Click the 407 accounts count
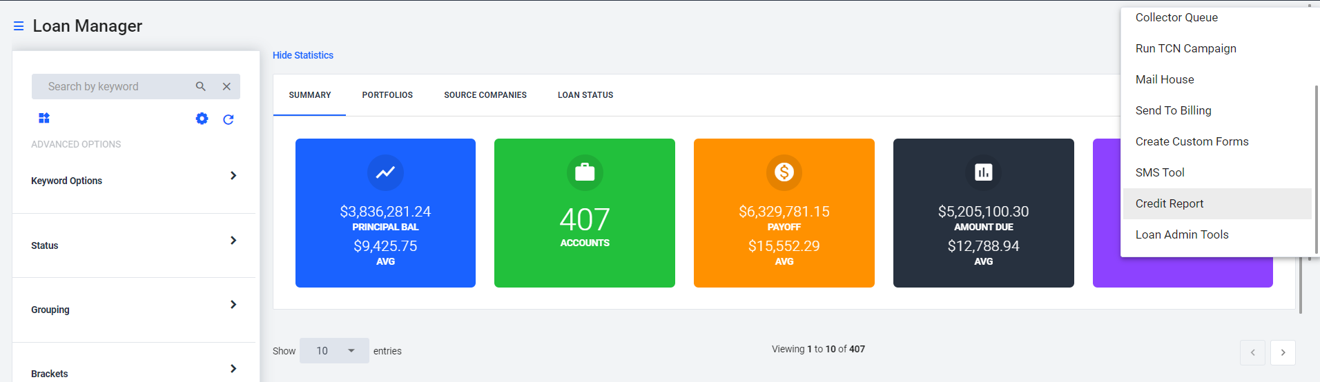The width and height of the screenshot is (1320, 382). click(585, 220)
